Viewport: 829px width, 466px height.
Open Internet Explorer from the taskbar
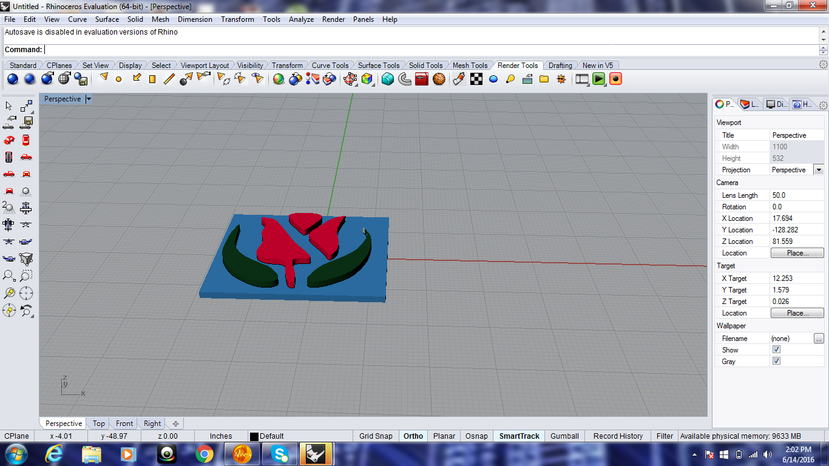[x=54, y=454]
